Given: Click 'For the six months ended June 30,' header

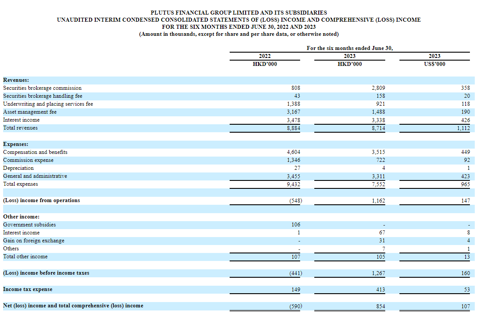Looking at the screenshot, I should (x=349, y=48).
